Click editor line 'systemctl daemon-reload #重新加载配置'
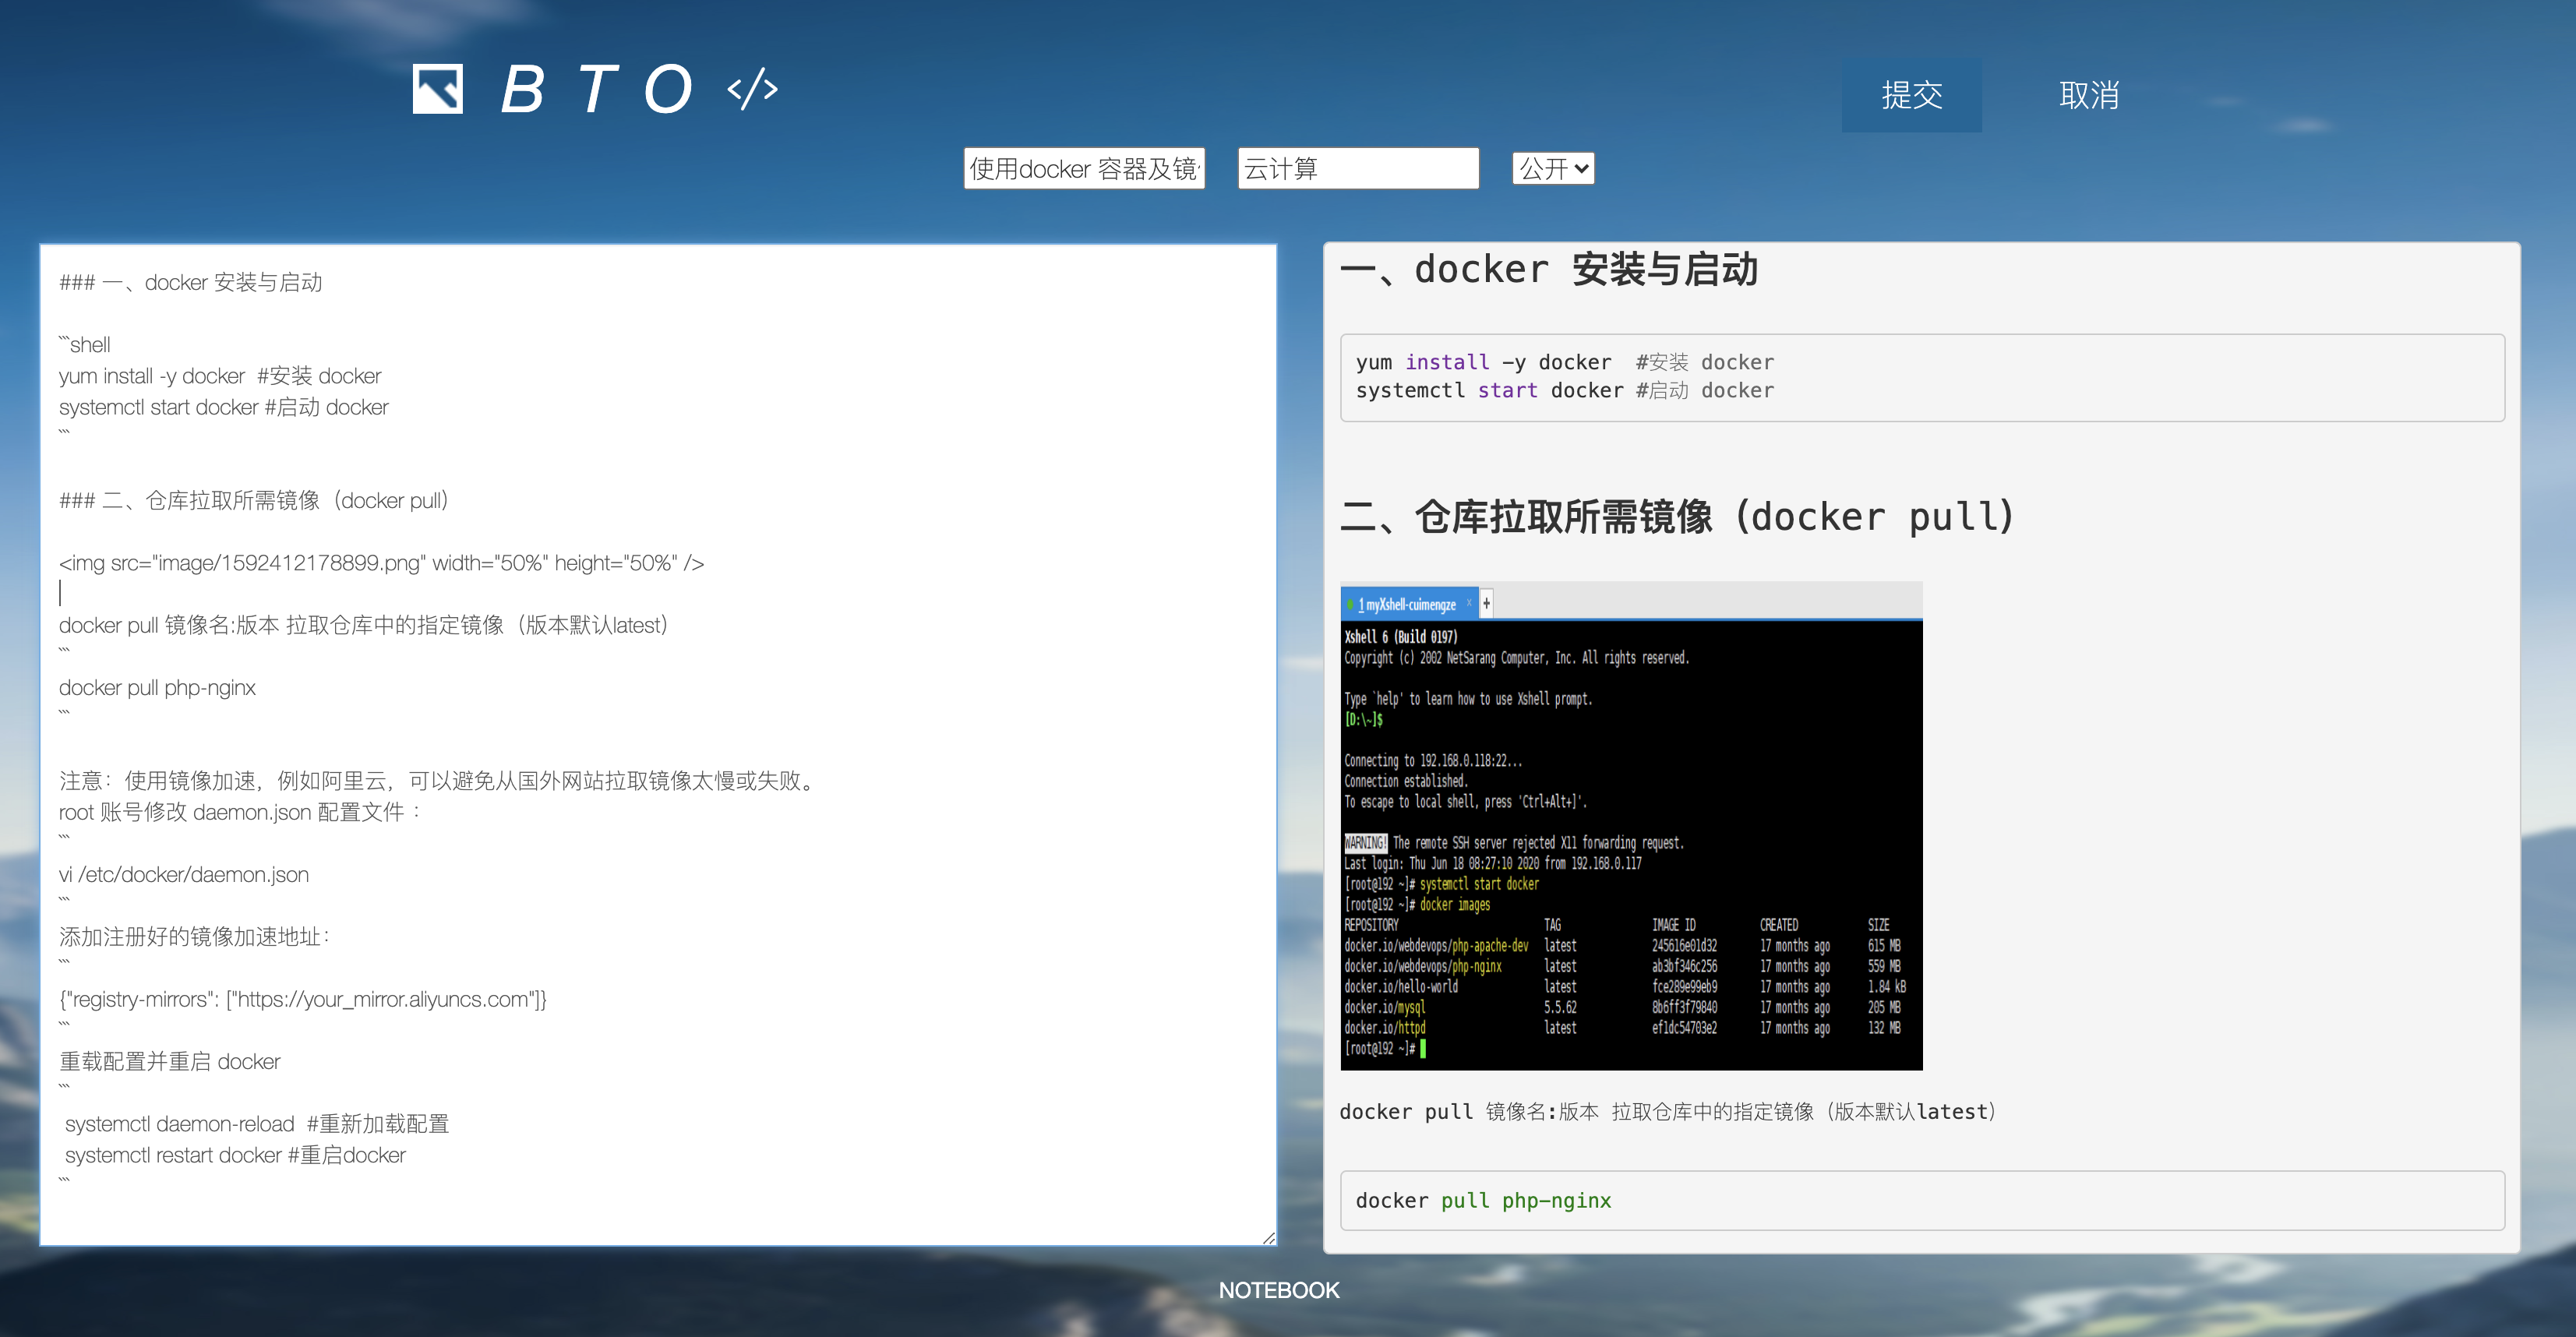 257,1124
